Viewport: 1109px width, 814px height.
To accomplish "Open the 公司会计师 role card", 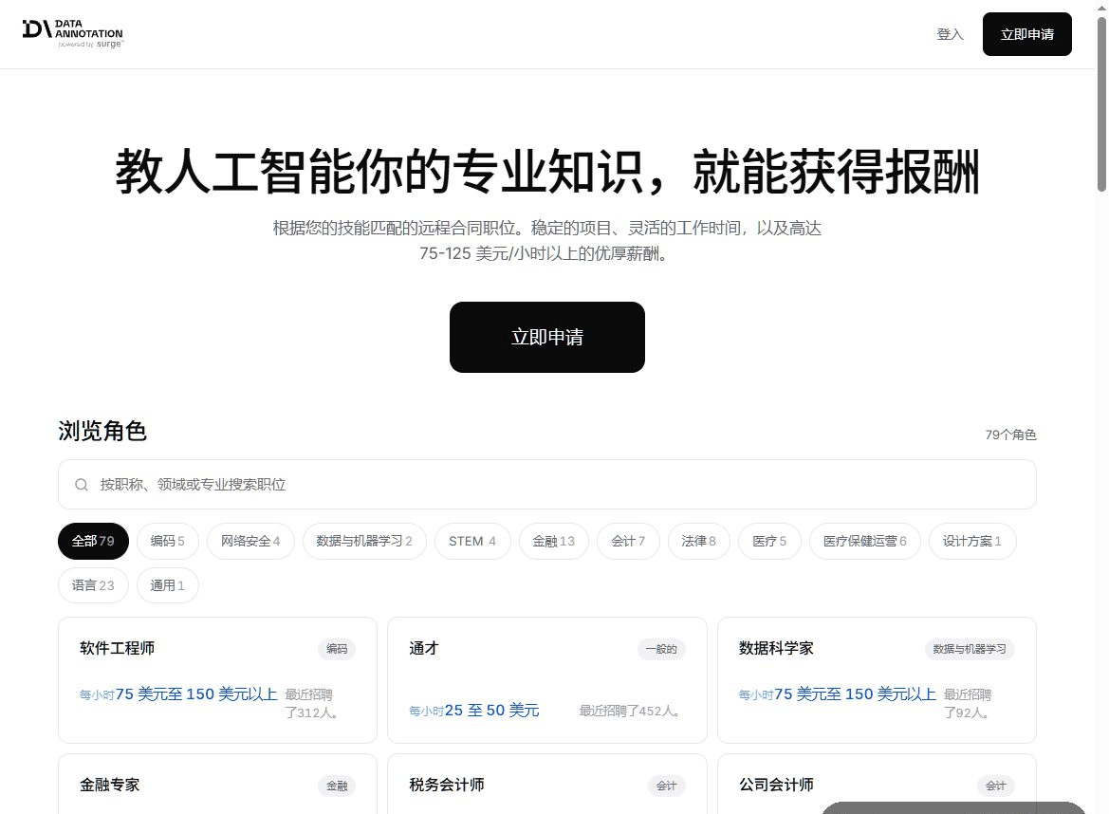I will point(877,784).
